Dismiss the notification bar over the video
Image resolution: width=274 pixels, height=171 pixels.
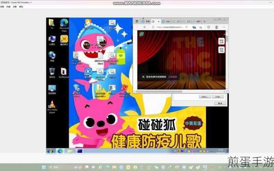pos(143,77)
